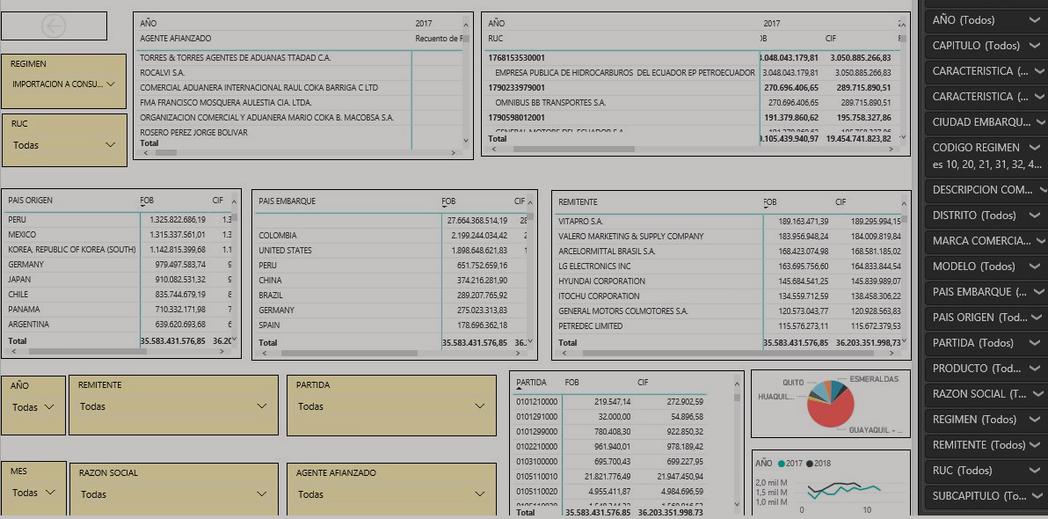Screen dimensions: 1048x519
Task: Select the UNITED STATES row
Action: [x=390, y=250]
